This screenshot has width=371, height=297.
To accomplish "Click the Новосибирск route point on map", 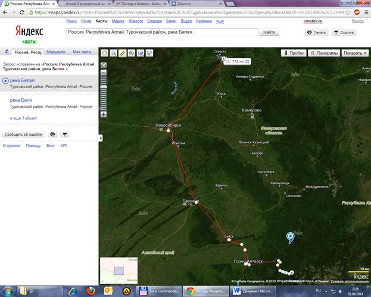I will point(168,130).
